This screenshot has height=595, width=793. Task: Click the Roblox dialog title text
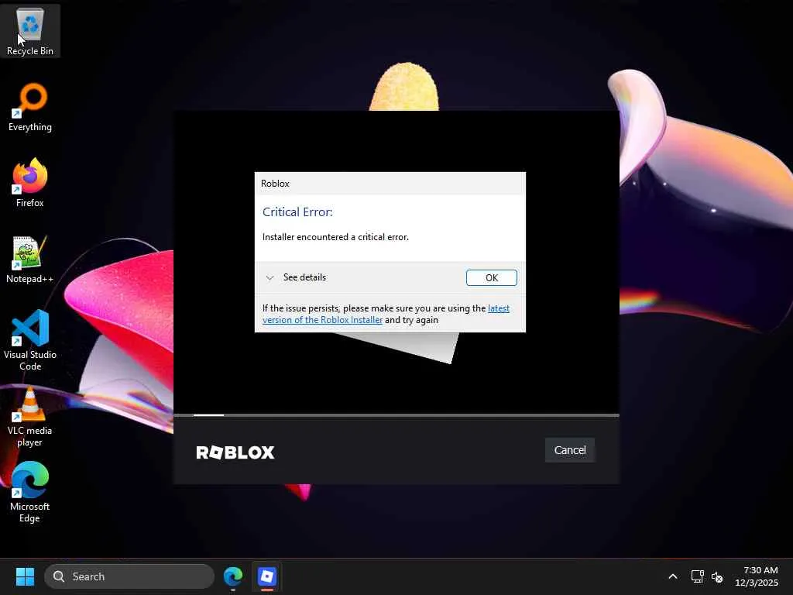(x=275, y=183)
